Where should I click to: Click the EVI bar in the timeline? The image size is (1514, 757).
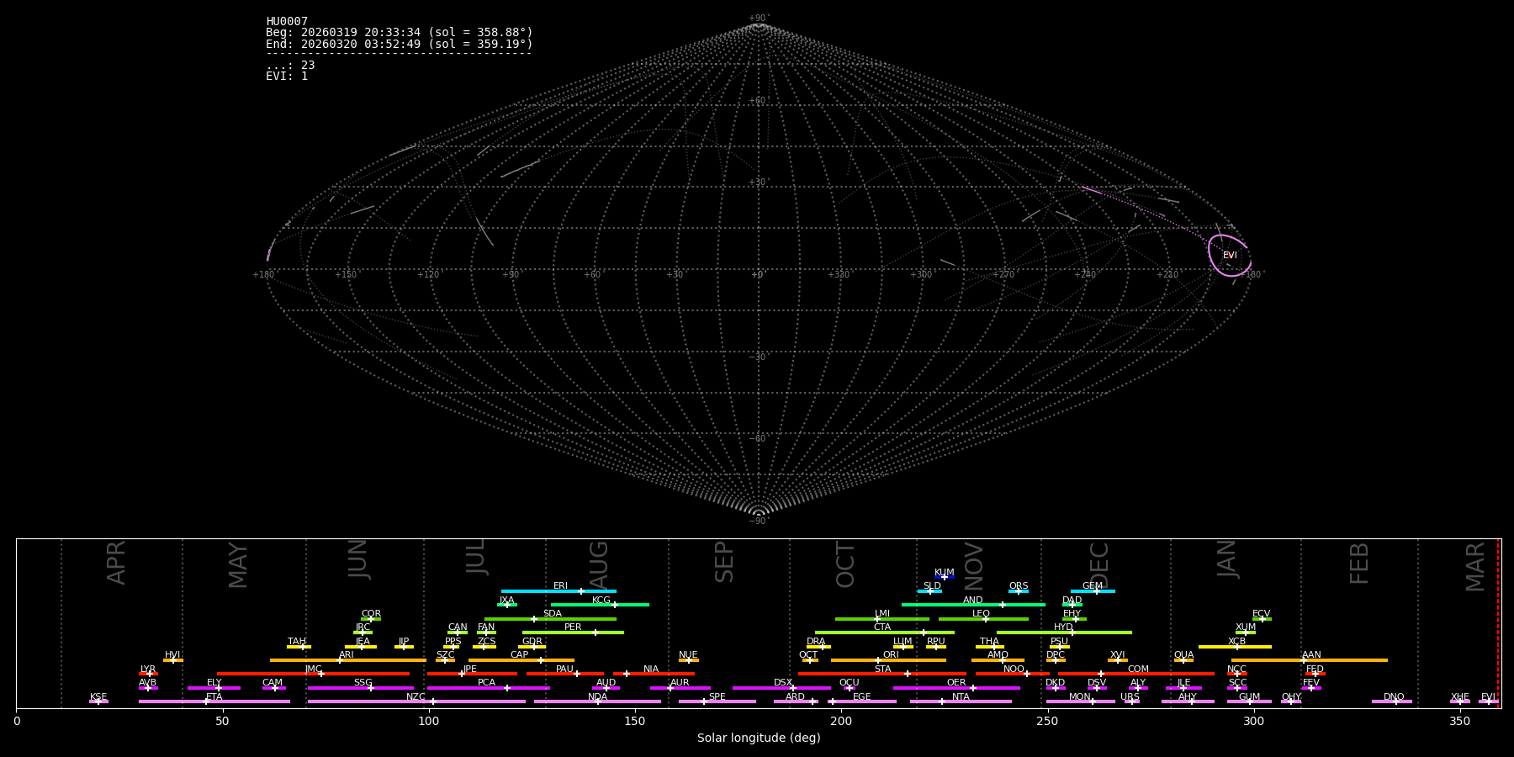tap(1489, 701)
